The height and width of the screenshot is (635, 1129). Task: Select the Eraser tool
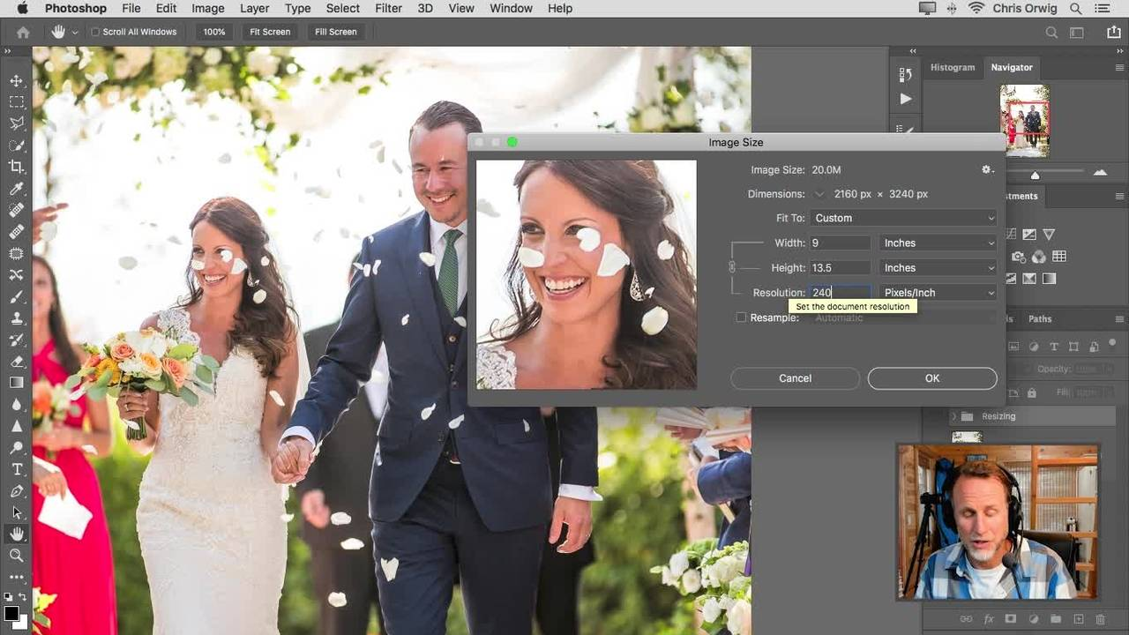(16, 362)
